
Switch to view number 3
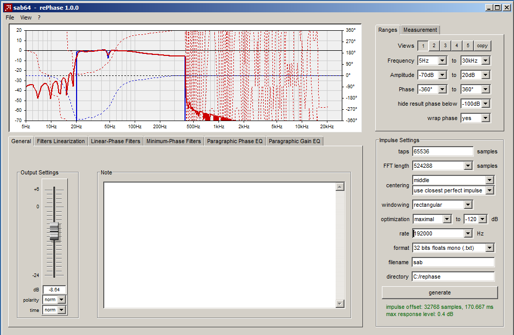445,46
